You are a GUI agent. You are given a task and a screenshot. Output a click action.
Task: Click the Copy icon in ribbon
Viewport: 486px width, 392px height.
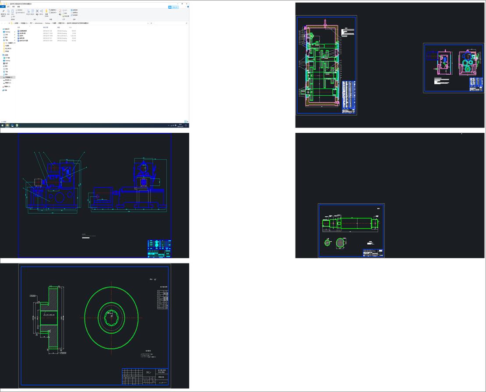pyautogui.click(x=8, y=12)
